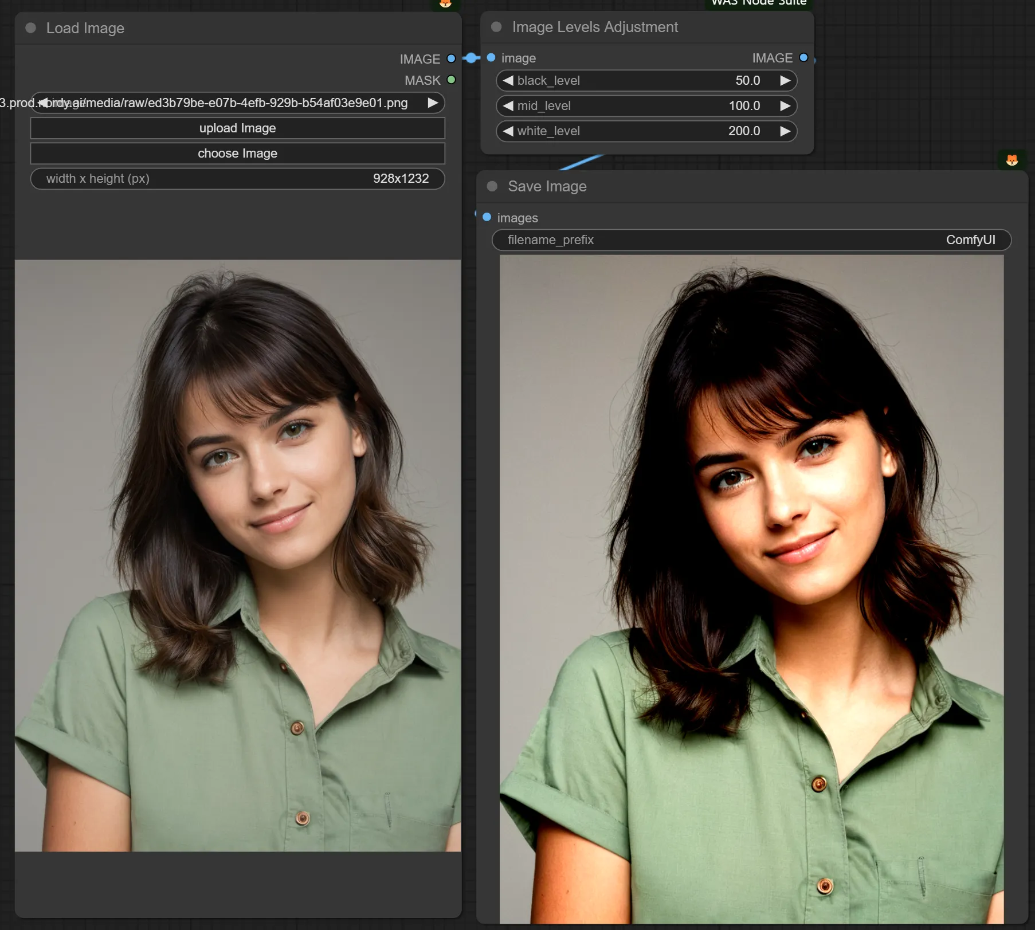This screenshot has height=930, width=1035.
Task: Select next image file with right arrow
Action: [x=433, y=103]
